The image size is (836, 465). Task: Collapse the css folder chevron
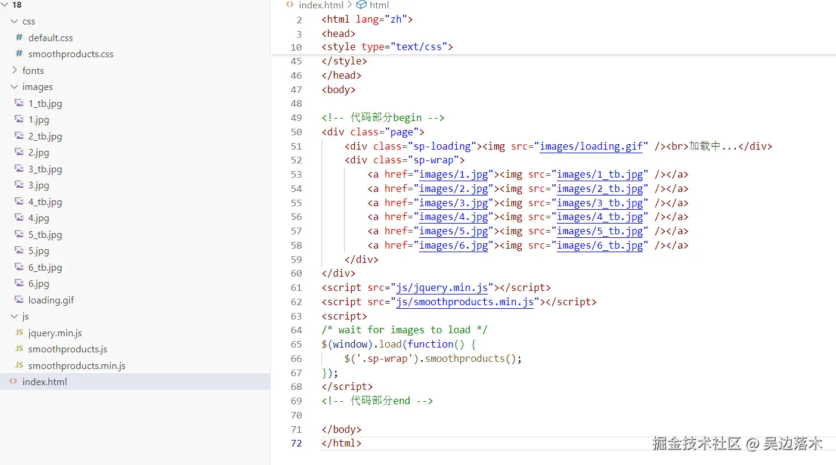[x=14, y=21]
